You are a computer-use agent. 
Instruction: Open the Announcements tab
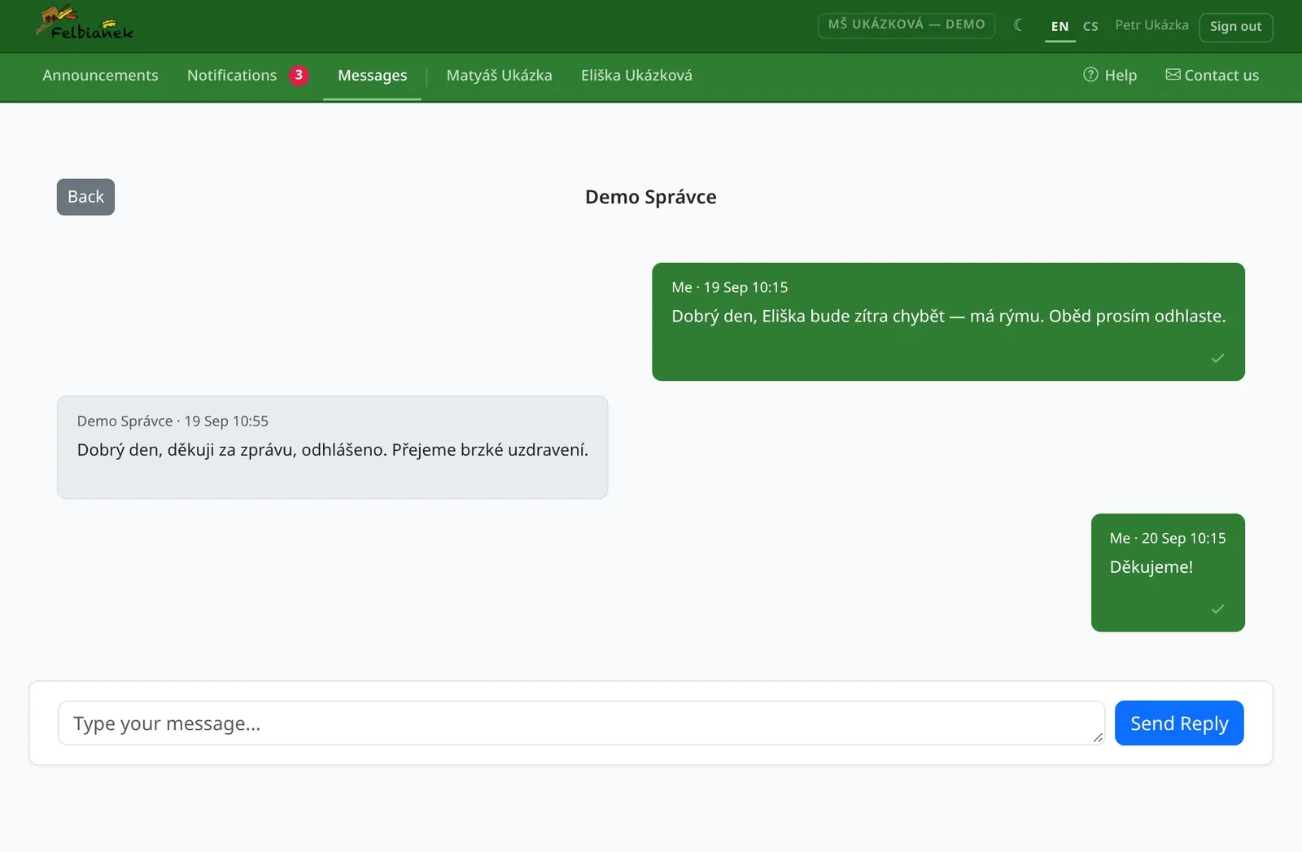click(100, 76)
